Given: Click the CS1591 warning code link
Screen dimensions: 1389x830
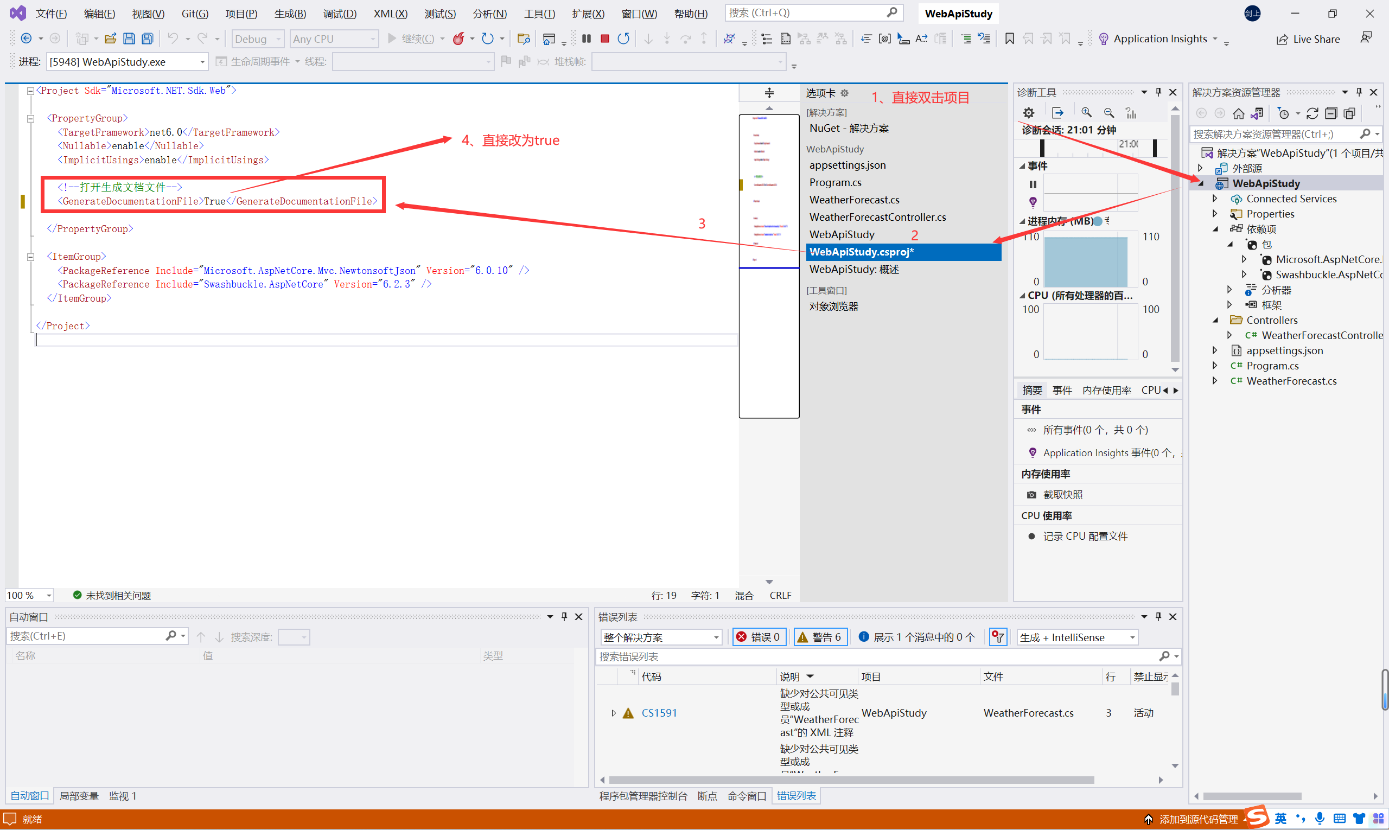Looking at the screenshot, I should point(659,712).
